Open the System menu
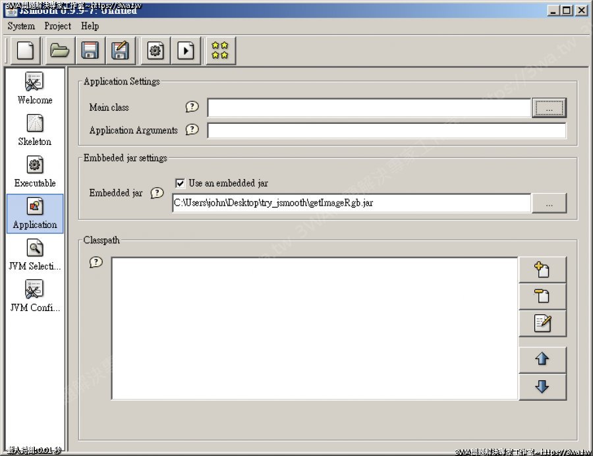 (x=21, y=26)
